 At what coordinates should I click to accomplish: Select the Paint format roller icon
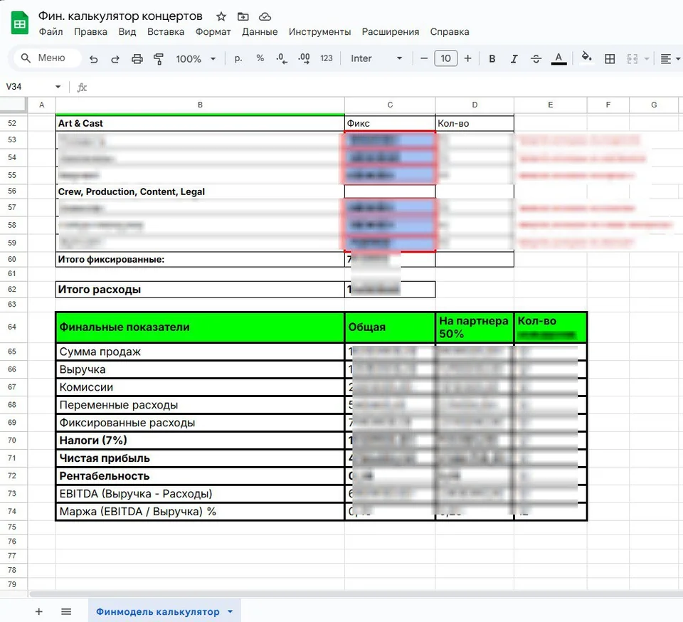[x=159, y=59]
